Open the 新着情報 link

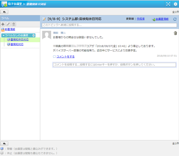tap(10, 29)
